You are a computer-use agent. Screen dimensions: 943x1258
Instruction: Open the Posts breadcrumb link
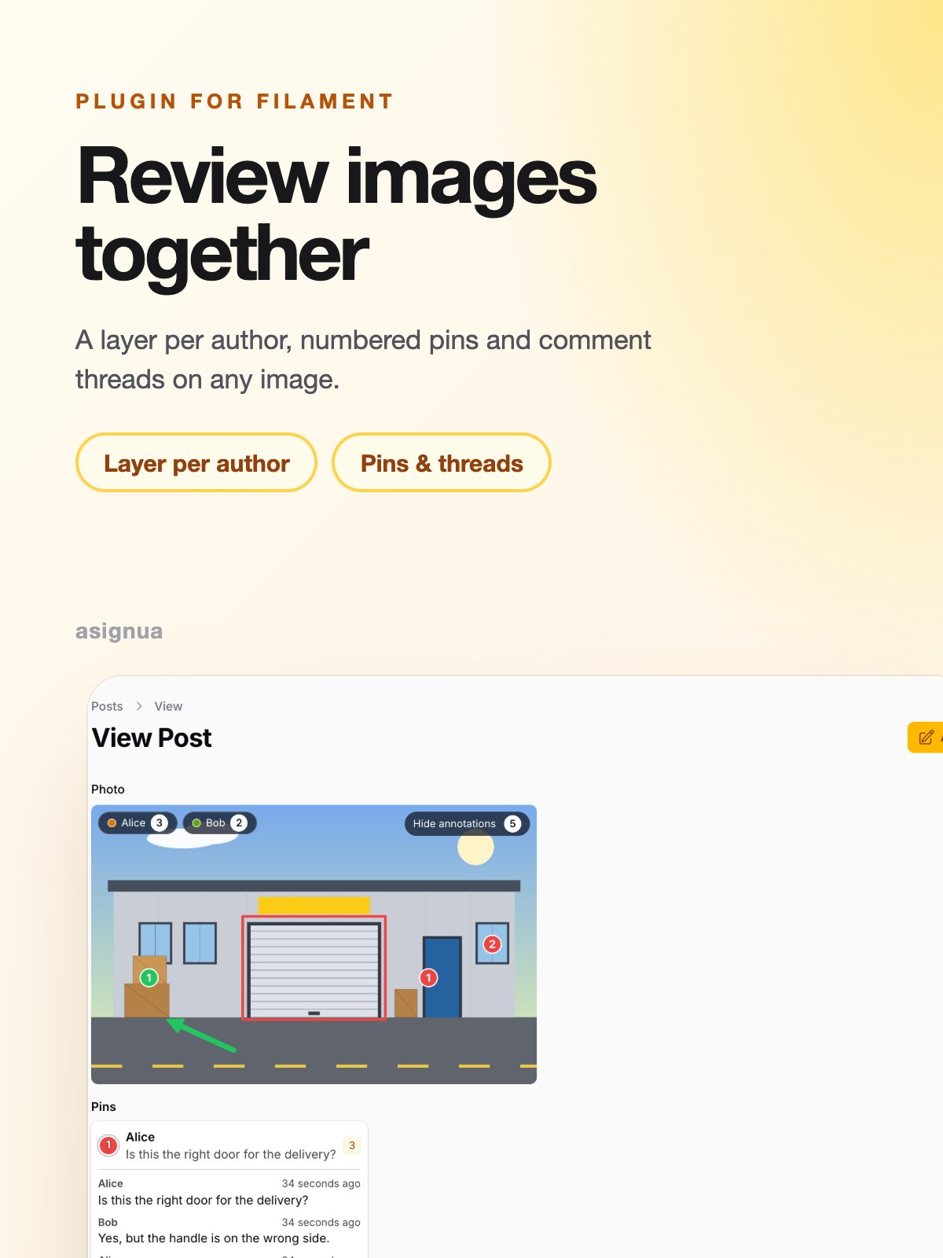click(x=107, y=706)
